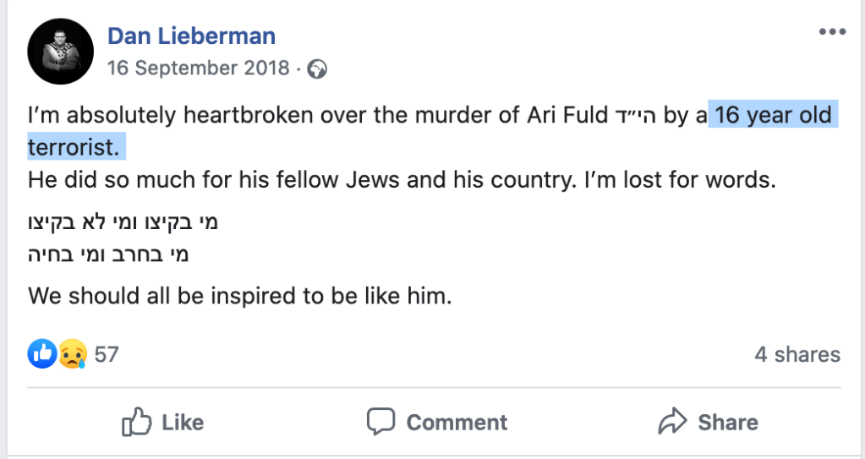Open the three-dots post options menu

click(832, 32)
